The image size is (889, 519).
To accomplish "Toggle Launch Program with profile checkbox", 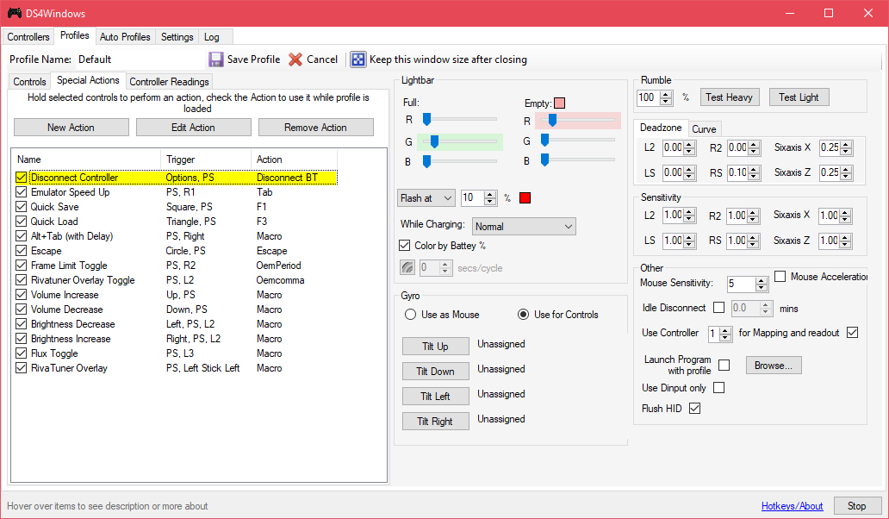I will coord(724,366).
